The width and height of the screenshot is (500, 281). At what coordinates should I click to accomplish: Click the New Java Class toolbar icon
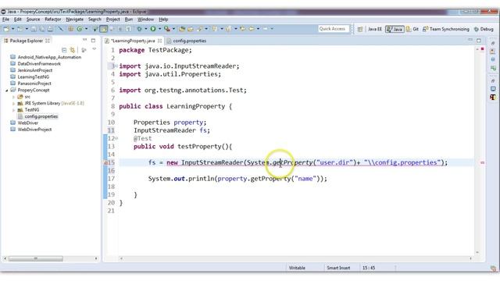coord(79,29)
